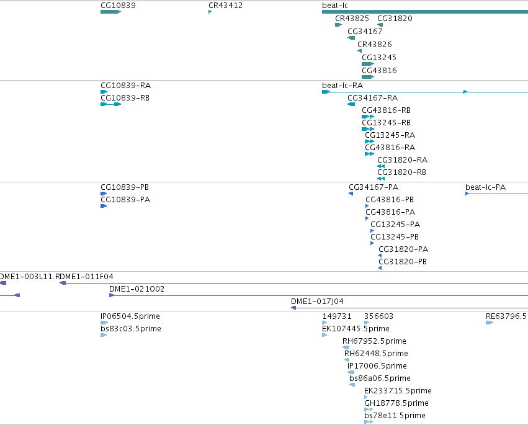Click the CR43825 gene feature

[x=338, y=25]
